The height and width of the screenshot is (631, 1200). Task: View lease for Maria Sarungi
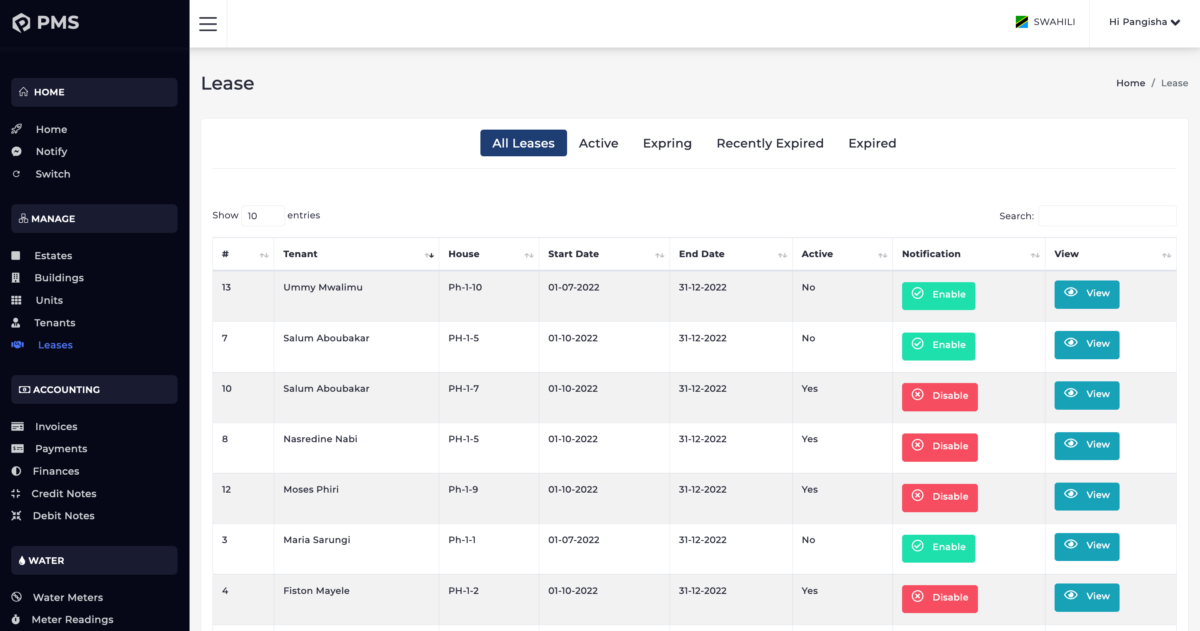1086,546
